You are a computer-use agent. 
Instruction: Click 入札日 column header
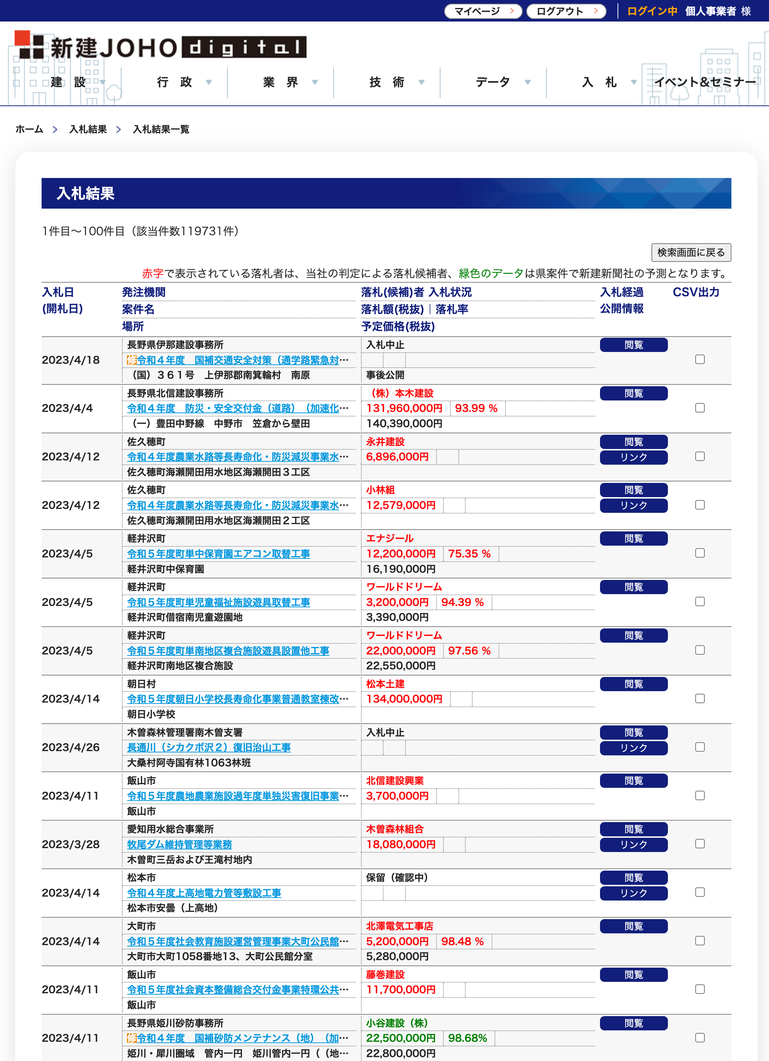[58, 293]
